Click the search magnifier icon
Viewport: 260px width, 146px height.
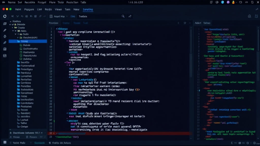pyautogui.click(x=123, y=16)
